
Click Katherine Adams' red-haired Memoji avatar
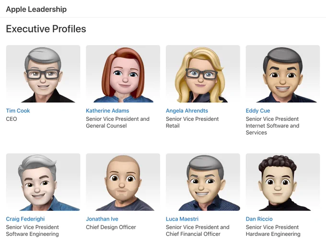[123, 74]
